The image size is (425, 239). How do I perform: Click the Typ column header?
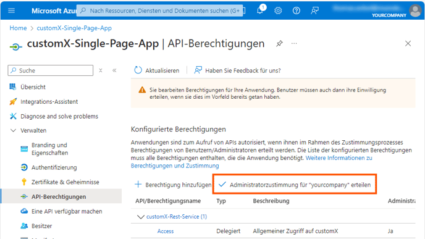point(221,201)
